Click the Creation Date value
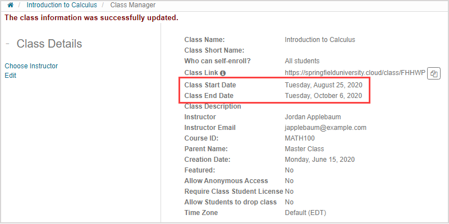Viewport: 449px width, 224px height. point(319,160)
